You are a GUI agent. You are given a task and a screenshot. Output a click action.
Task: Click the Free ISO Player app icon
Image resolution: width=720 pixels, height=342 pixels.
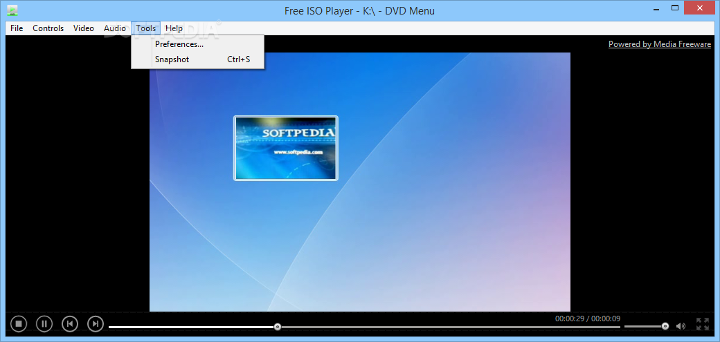pyautogui.click(x=13, y=10)
